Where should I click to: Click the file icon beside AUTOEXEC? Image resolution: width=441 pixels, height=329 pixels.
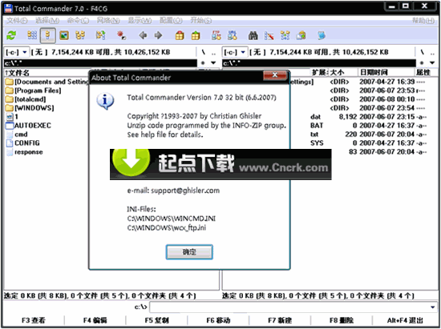[10, 126]
